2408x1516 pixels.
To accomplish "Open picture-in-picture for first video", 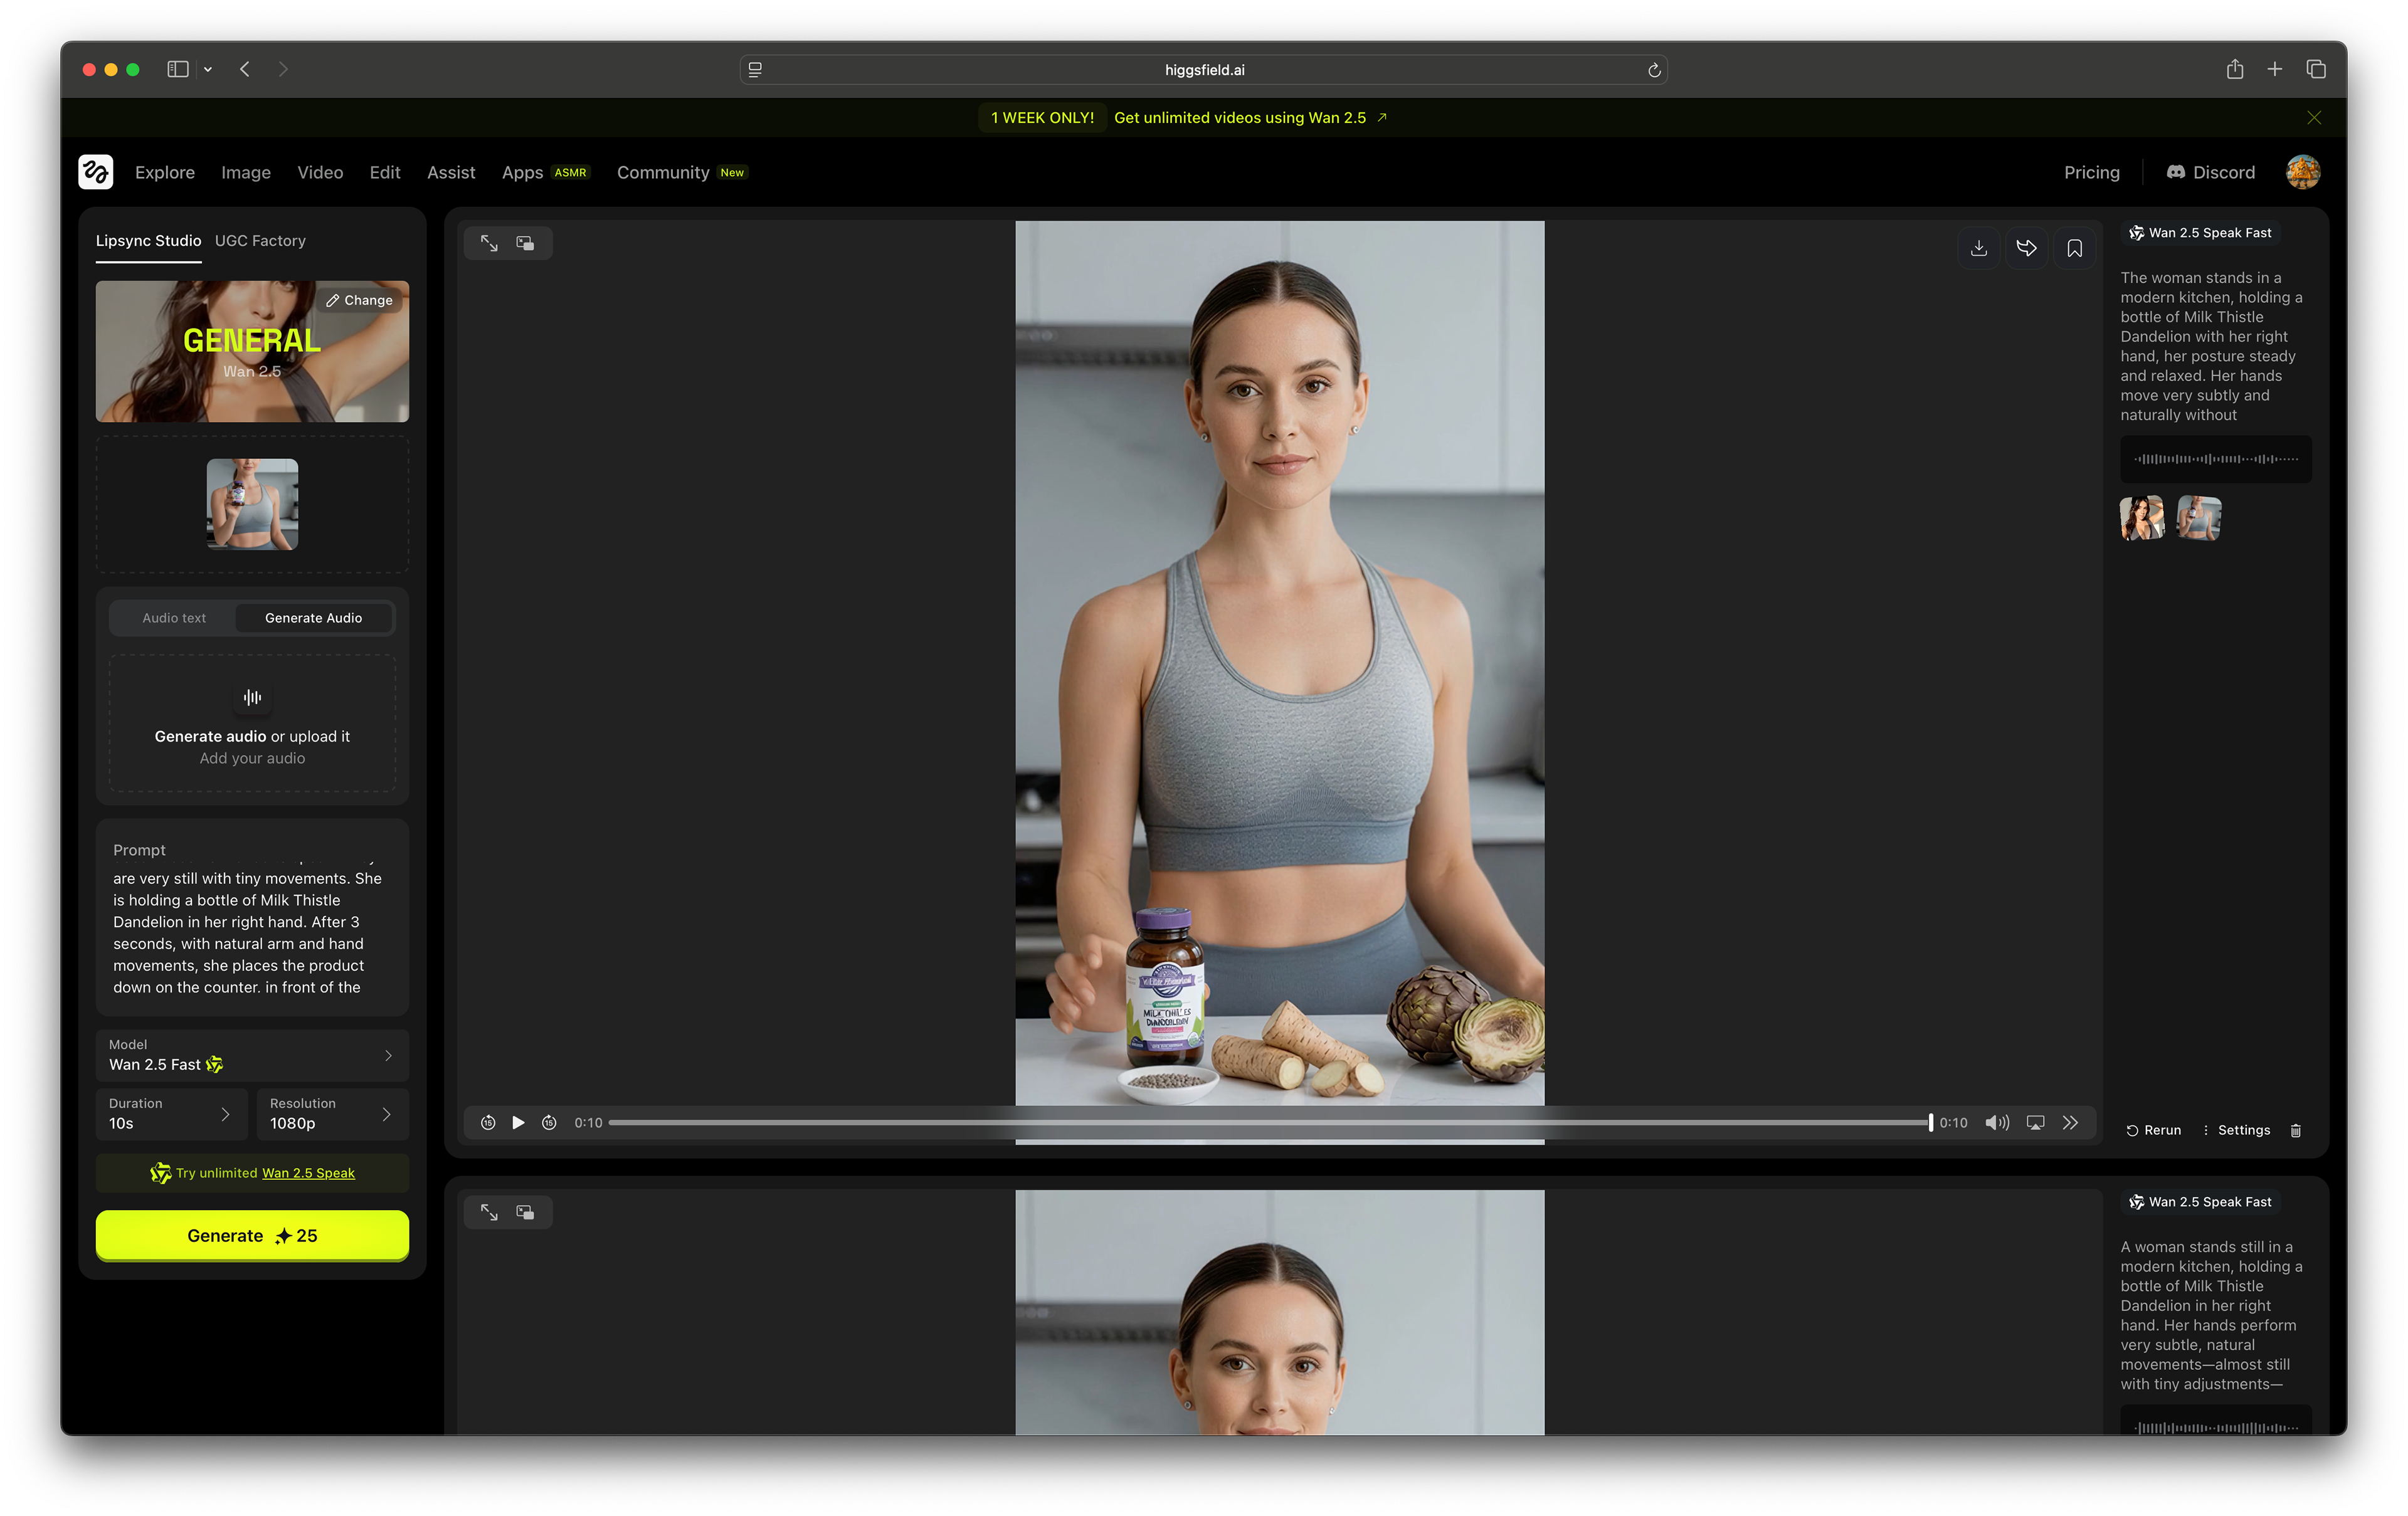I will (525, 243).
